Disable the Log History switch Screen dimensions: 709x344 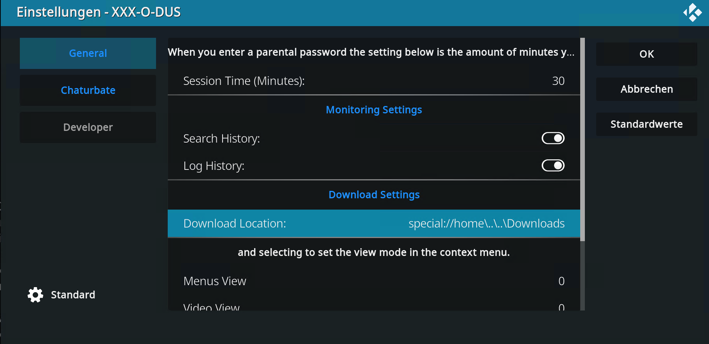pyautogui.click(x=553, y=166)
